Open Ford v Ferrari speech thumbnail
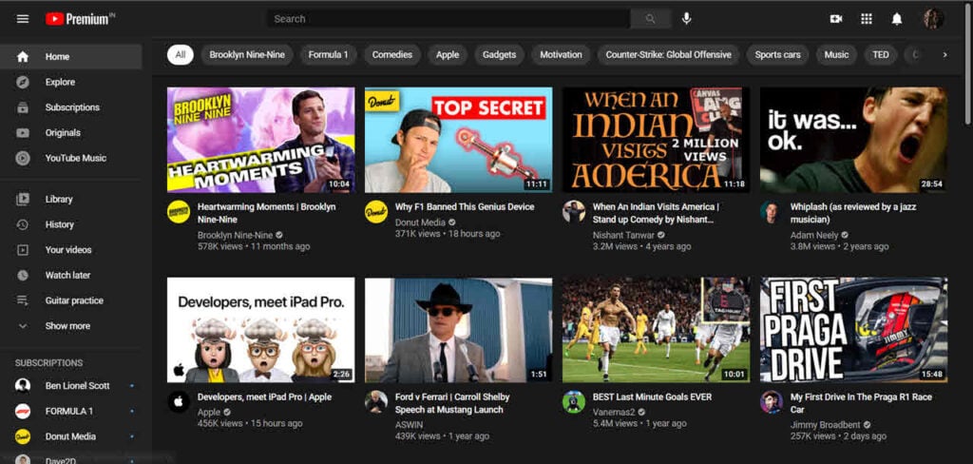The width and height of the screenshot is (973, 464). (x=459, y=330)
